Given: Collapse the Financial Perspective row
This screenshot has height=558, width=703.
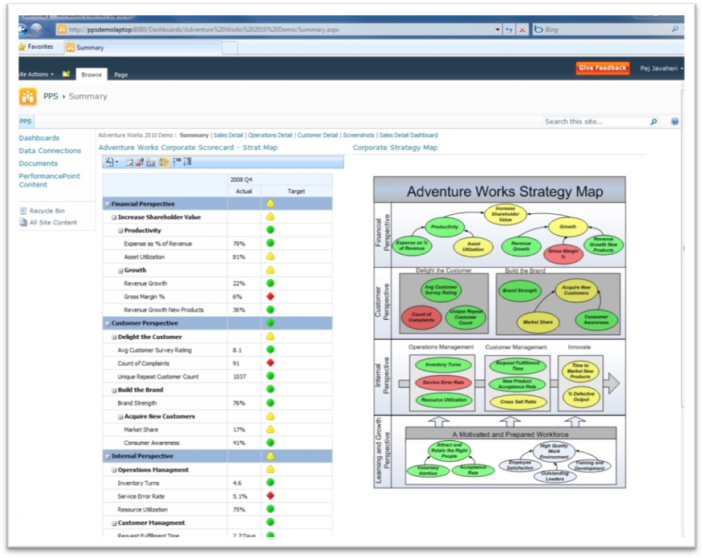Looking at the screenshot, I should point(108,204).
